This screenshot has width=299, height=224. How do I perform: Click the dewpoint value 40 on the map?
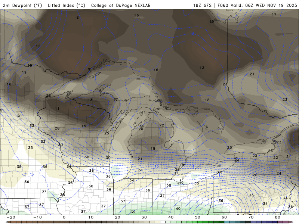(178, 209)
